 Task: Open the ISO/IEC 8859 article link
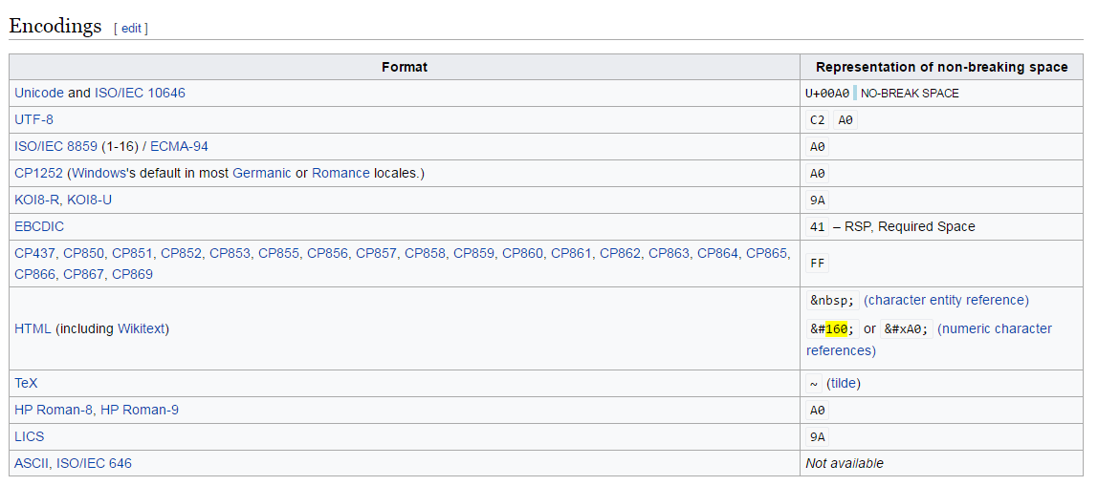(x=56, y=147)
